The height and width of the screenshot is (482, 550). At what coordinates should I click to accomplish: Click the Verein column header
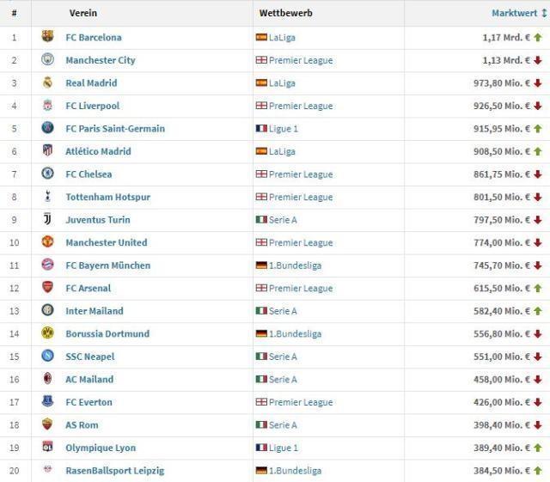click(x=82, y=13)
